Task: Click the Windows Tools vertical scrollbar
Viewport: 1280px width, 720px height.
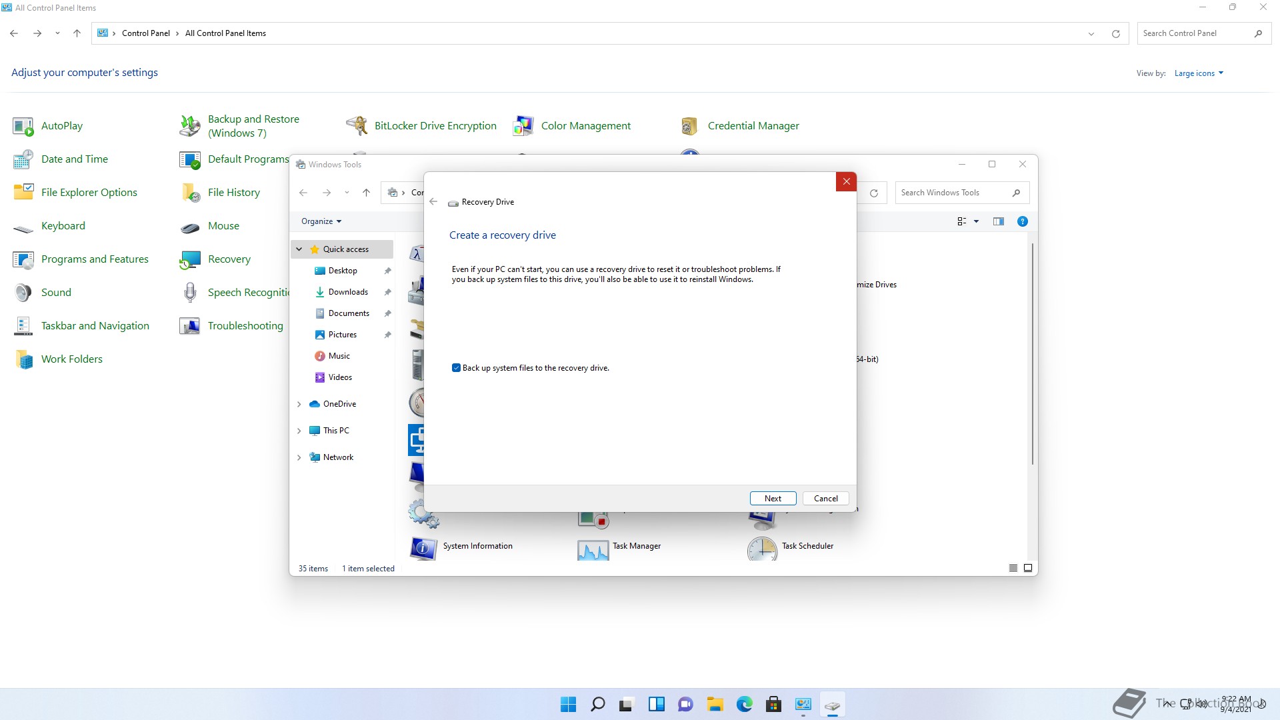Action: 1032,353
